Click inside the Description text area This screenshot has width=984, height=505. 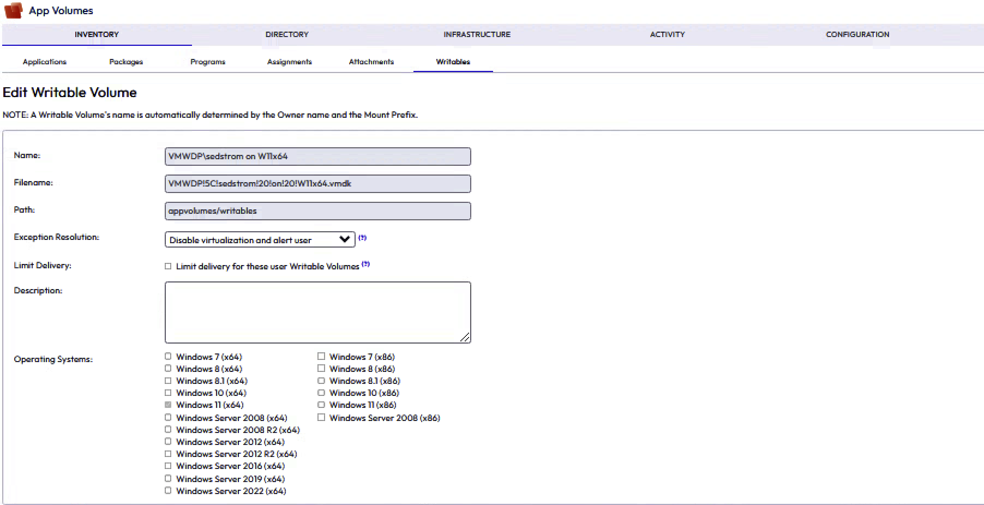pyautogui.click(x=317, y=312)
